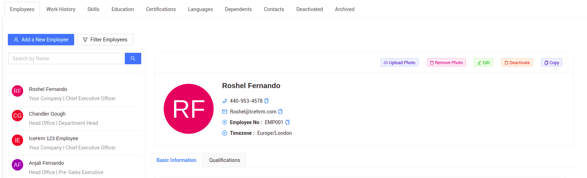587x178 pixels.
Task: Click the RF avatar in employee list
Action: click(17, 91)
